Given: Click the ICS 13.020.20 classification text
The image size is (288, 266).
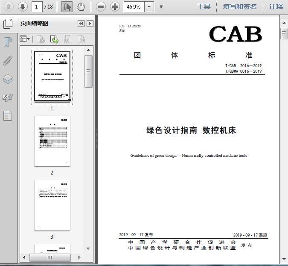Looking at the screenshot, I should pyautogui.click(x=130, y=26).
